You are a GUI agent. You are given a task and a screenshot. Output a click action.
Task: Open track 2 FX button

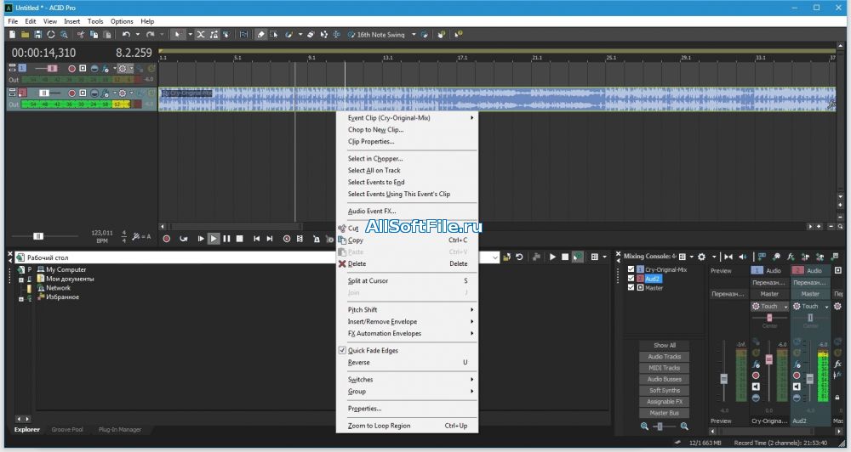[x=106, y=93]
